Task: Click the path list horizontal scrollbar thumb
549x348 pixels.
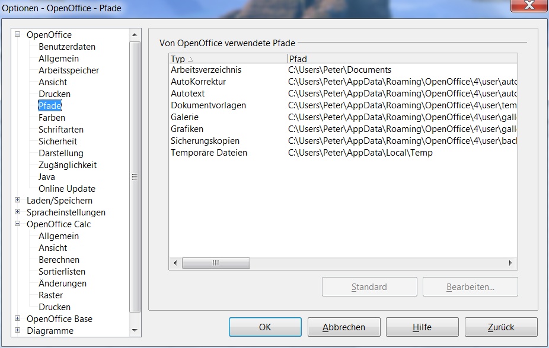Action: 216,263
